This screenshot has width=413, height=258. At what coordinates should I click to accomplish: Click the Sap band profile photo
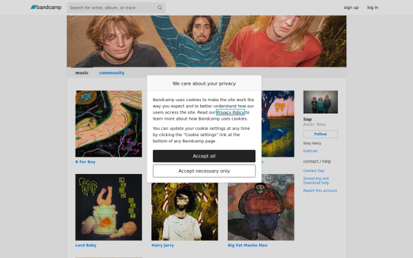tap(321, 102)
